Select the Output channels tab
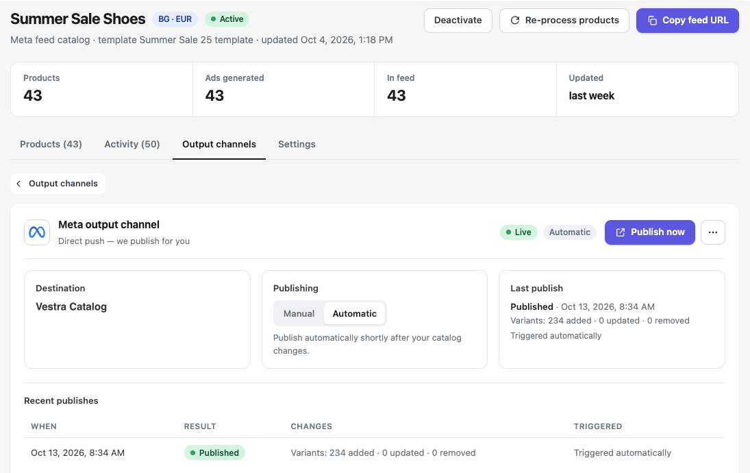The height and width of the screenshot is (473, 750). click(x=219, y=144)
